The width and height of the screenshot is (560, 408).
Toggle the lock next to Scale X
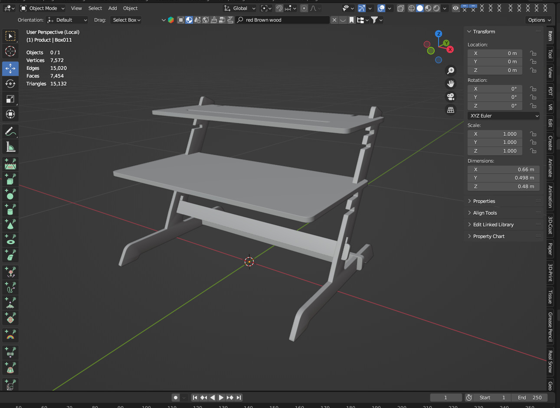(533, 134)
